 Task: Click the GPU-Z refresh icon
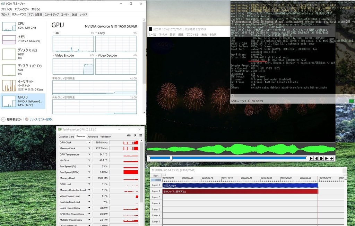pyautogui.click(x=135, y=135)
